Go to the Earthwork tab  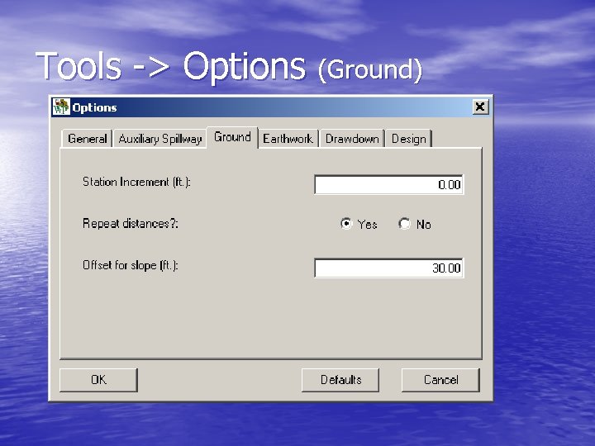click(288, 139)
